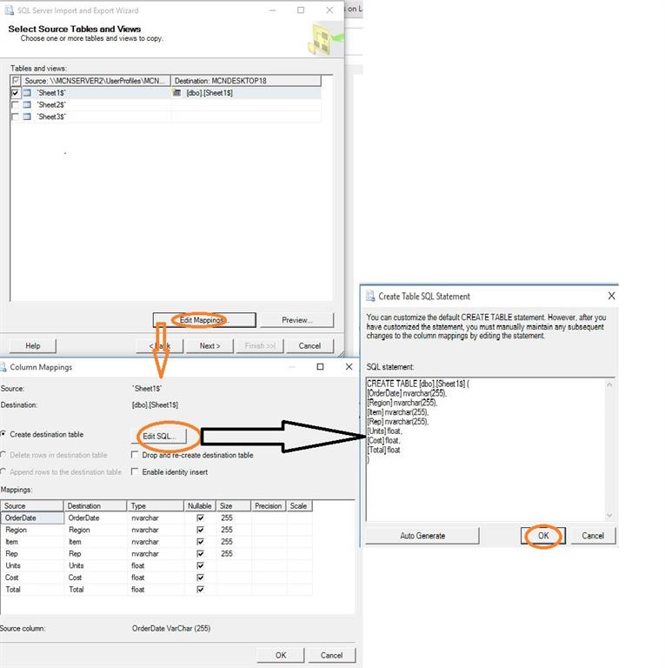Click destination cell [dbo].[Sheet1$]
Viewport: 665px width, 668px height.
pos(246,92)
